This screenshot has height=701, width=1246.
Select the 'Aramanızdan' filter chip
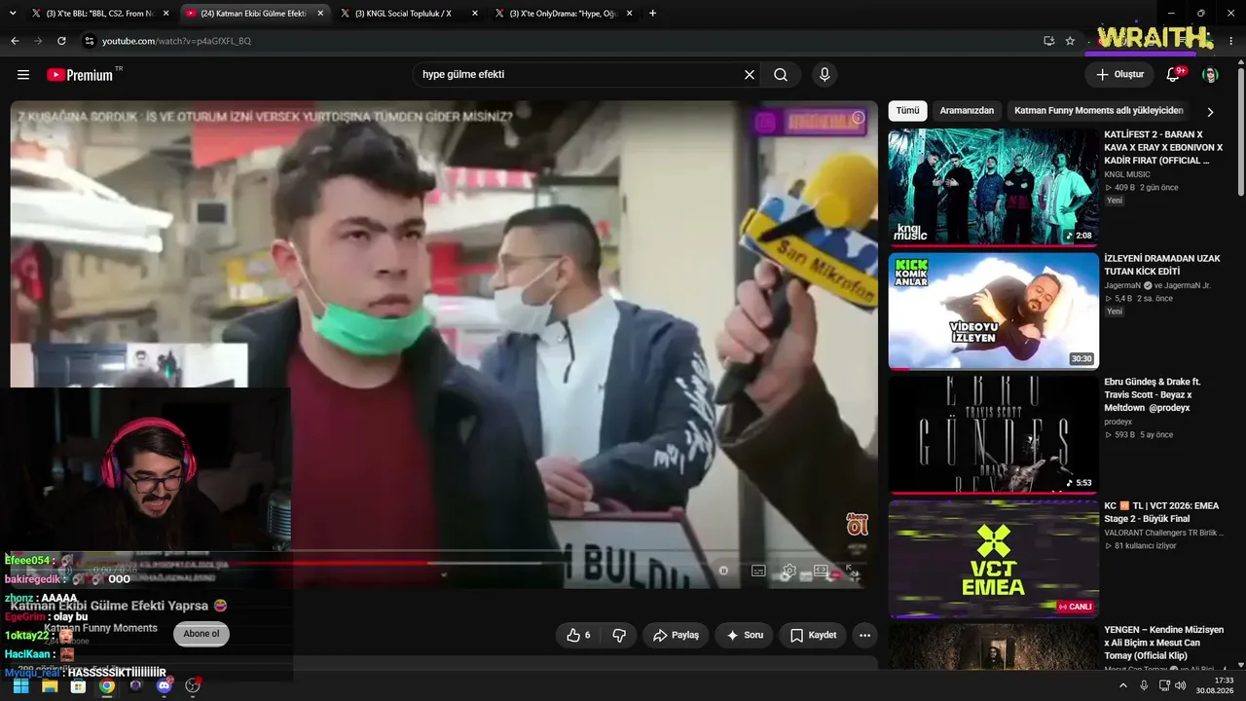(x=967, y=111)
